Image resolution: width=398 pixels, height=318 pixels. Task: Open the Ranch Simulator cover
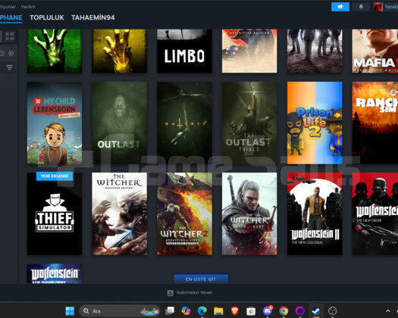(x=375, y=123)
